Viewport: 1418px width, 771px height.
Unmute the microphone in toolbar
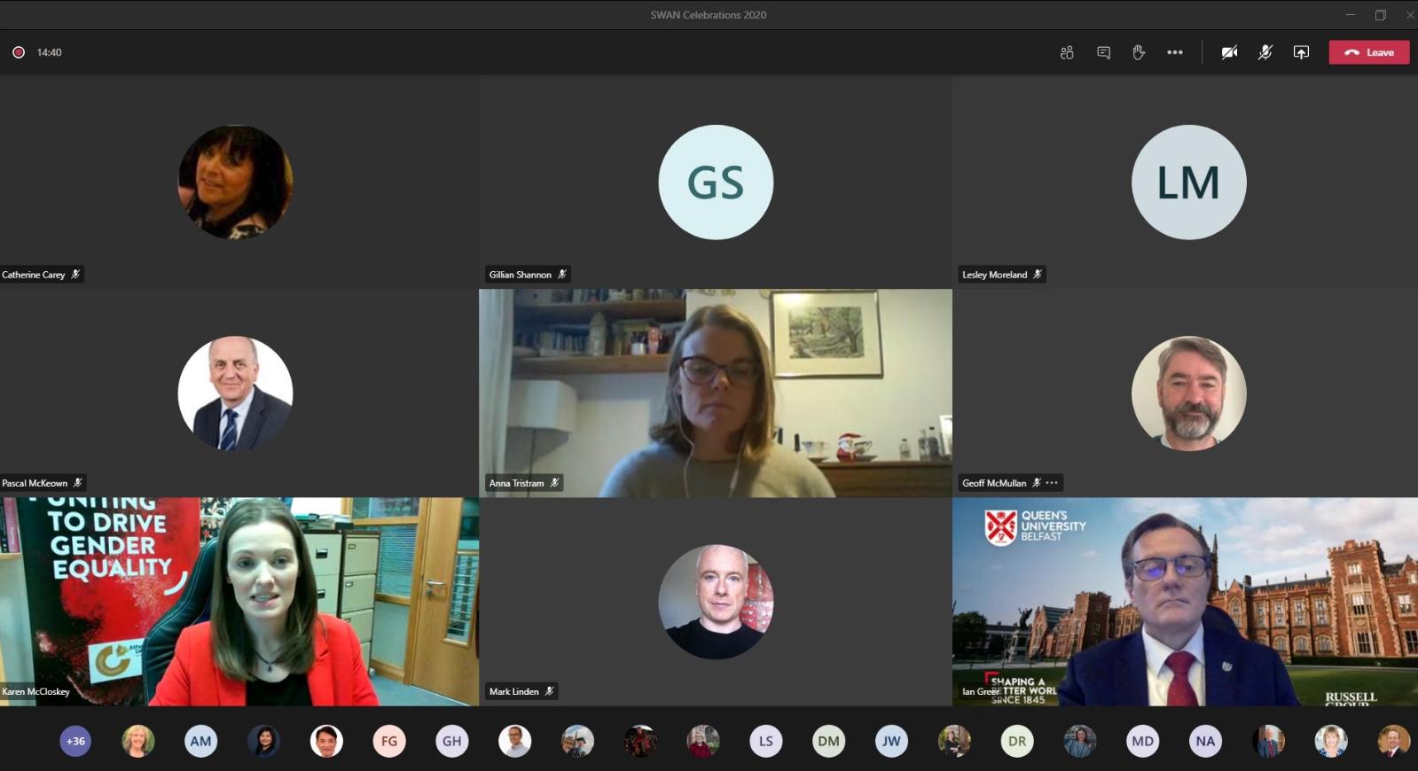(1265, 53)
